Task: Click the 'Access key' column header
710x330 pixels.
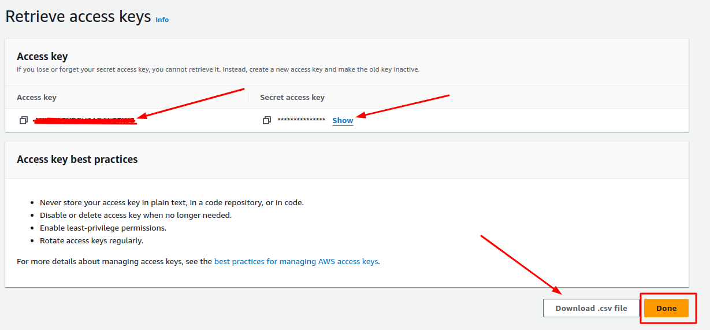Action: [36, 97]
